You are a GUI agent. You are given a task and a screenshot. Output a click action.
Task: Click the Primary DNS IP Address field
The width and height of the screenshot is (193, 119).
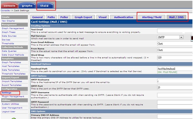[x=175, y=116]
